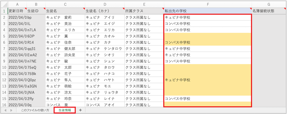
Task: Select row 1 header number
Action: tap(4, 11)
